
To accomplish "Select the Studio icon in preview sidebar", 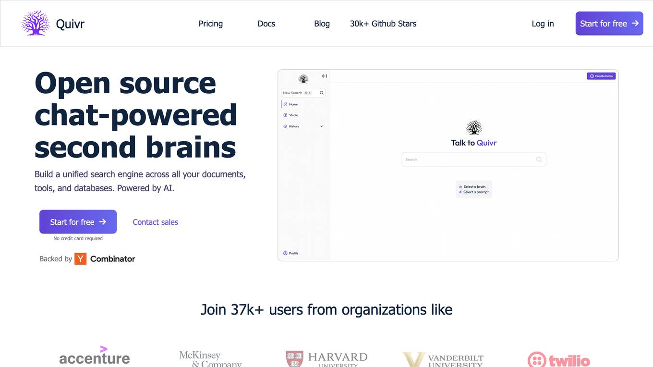I will pos(285,115).
